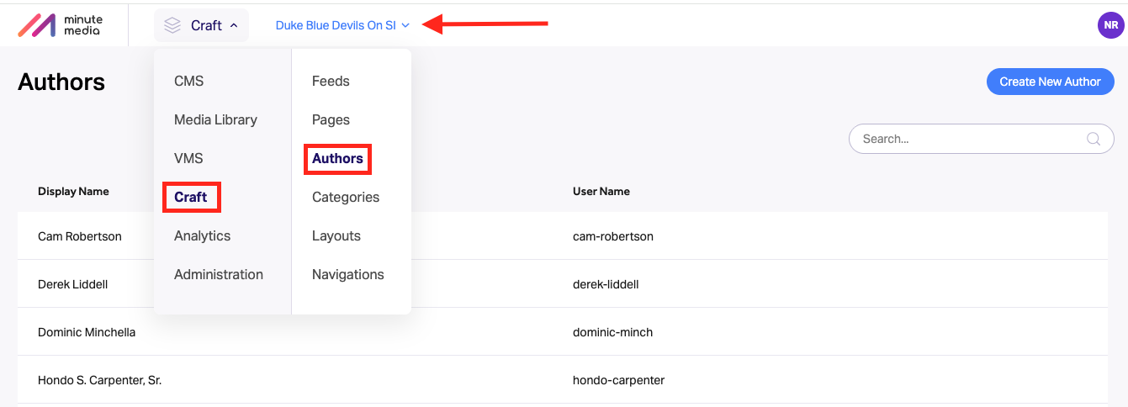Image resolution: width=1128 pixels, height=407 pixels.
Task: Open Analytics from the menu
Action: [x=202, y=235]
